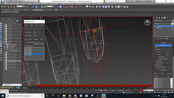Click the Set Weight button in Weight Tool
174x98 pixels.
coord(28,32)
